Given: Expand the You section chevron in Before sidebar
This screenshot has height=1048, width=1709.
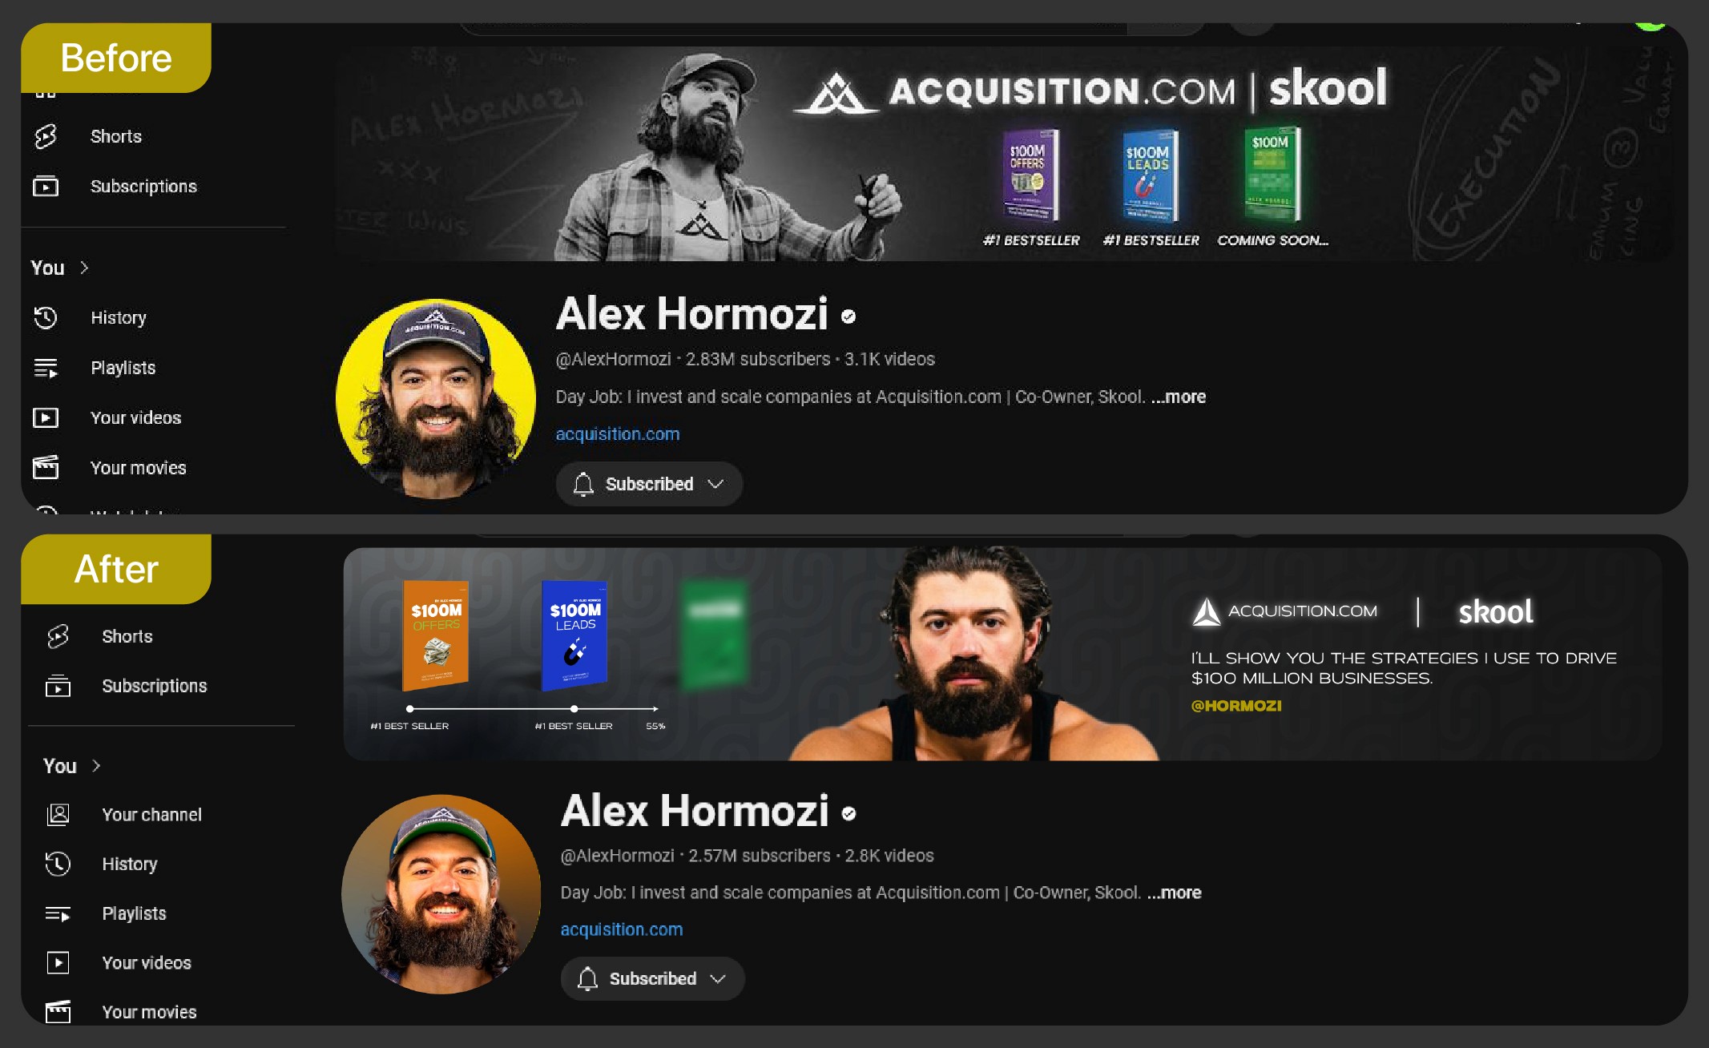Looking at the screenshot, I should click(x=84, y=268).
